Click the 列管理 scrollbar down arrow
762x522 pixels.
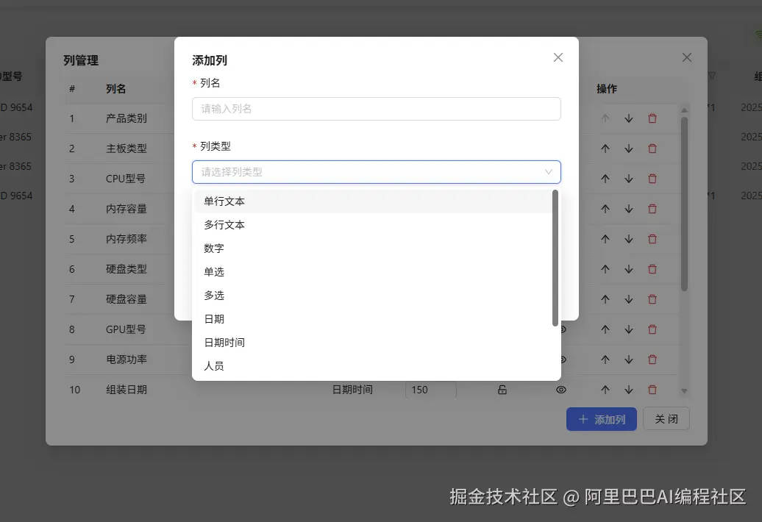[x=684, y=391]
